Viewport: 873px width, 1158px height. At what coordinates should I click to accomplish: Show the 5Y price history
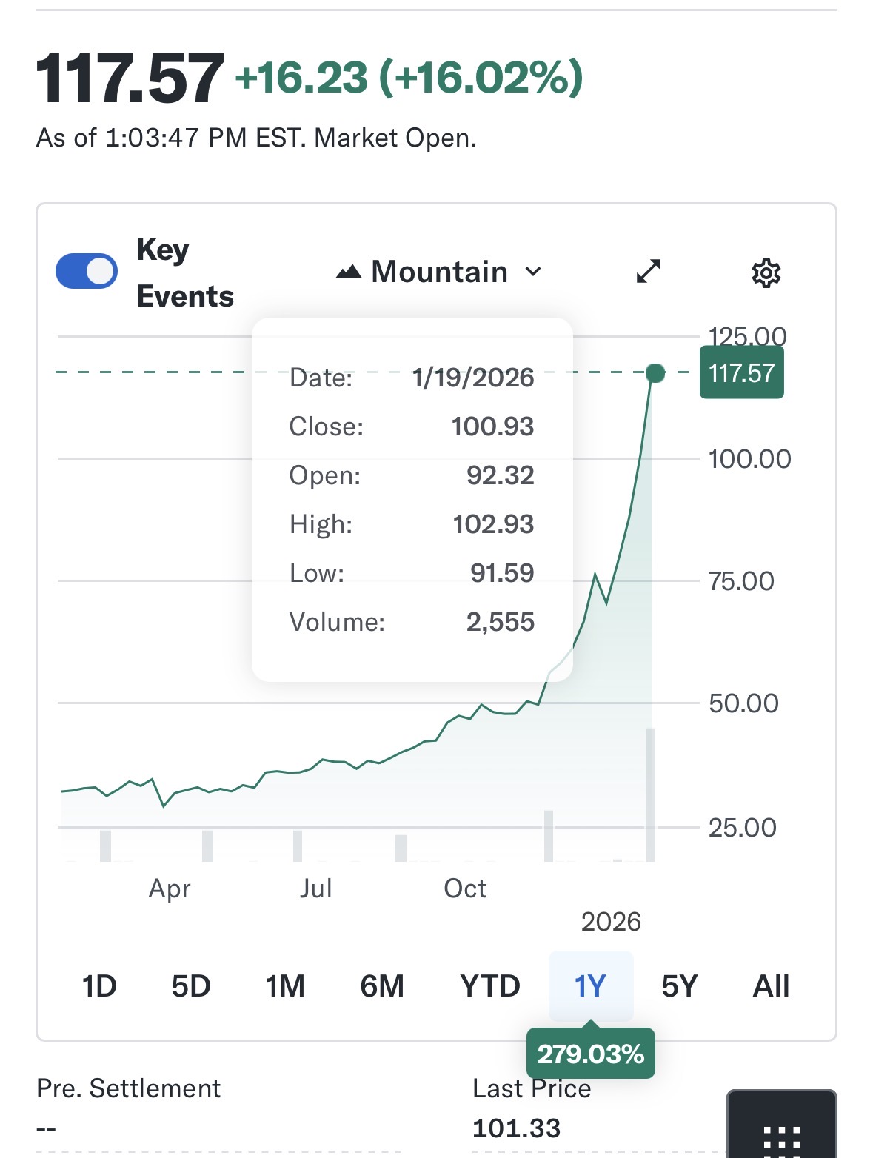click(679, 986)
